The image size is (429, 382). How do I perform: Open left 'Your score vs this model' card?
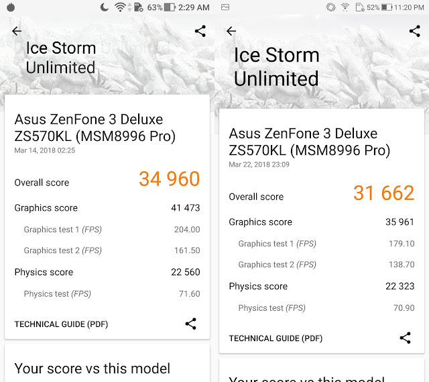tap(107, 364)
